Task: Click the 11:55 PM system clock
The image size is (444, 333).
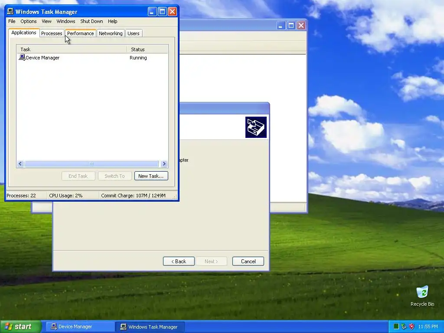Action: pos(428,327)
